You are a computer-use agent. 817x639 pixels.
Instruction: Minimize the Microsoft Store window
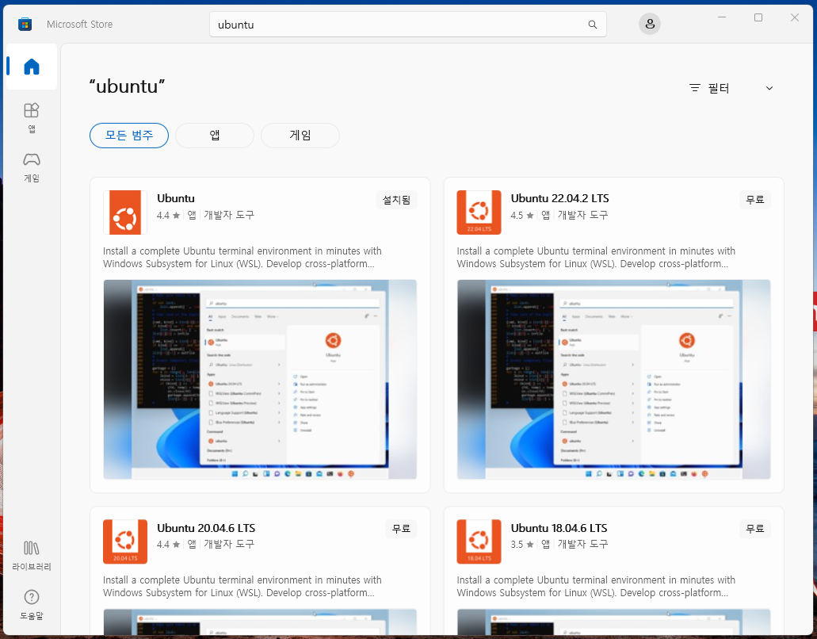tap(722, 17)
